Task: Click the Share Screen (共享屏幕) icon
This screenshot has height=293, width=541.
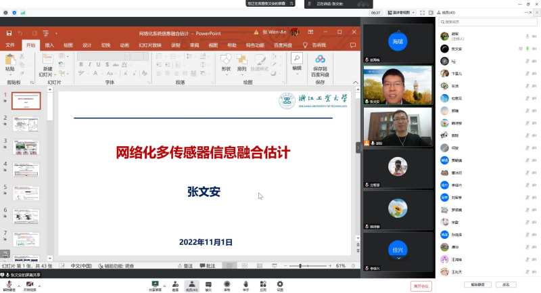Action: click(156, 284)
